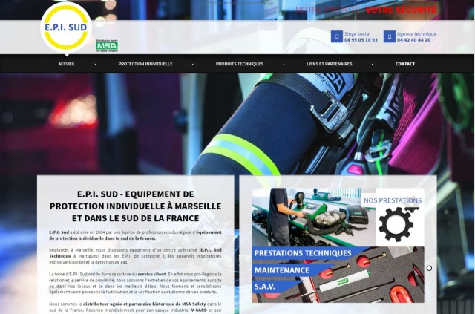The width and height of the screenshot is (475, 314).
Task: Click the Siège social label
Action: click(357, 34)
